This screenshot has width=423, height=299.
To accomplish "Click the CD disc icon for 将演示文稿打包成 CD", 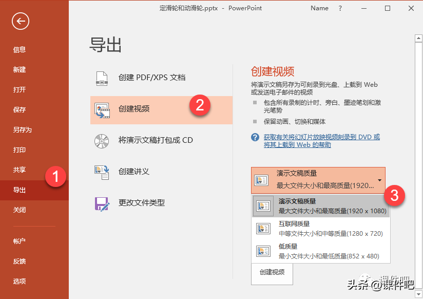I will click(x=102, y=141).
